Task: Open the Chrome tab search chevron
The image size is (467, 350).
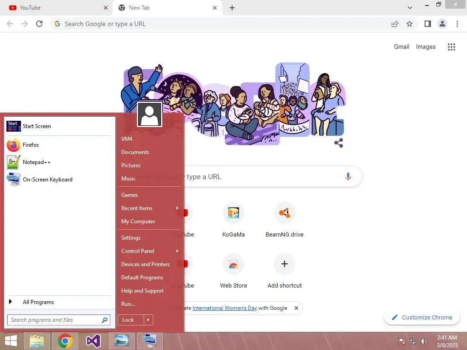Action: 410,8
